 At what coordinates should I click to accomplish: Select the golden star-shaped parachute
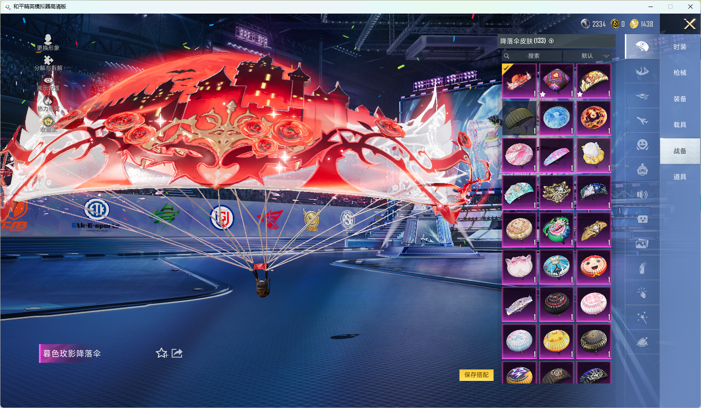click(x=557, y=193)
